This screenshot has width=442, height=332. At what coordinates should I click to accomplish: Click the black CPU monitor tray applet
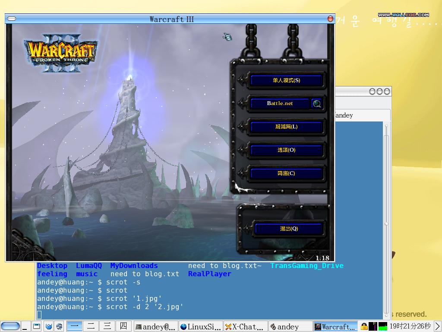(373, 326)
